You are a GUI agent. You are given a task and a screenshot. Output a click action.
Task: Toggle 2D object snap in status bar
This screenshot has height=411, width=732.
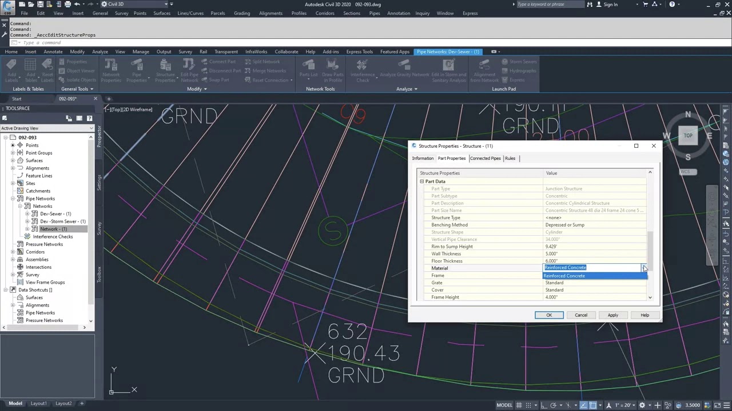593,405
